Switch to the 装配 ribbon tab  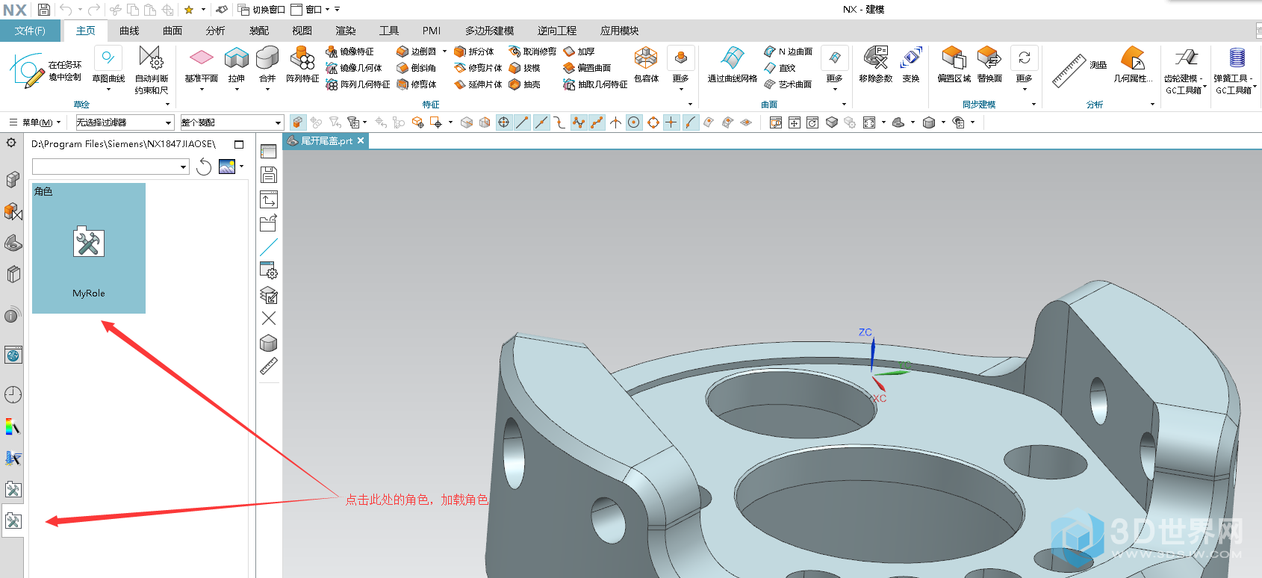pos(259,31)
